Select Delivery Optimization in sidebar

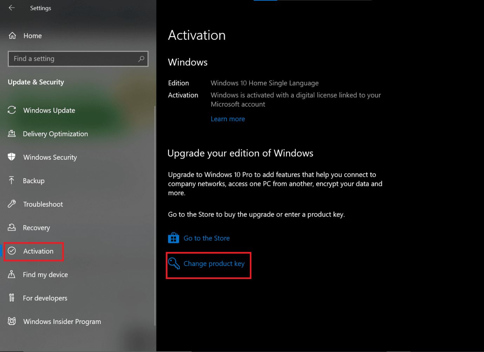[55, 134]
